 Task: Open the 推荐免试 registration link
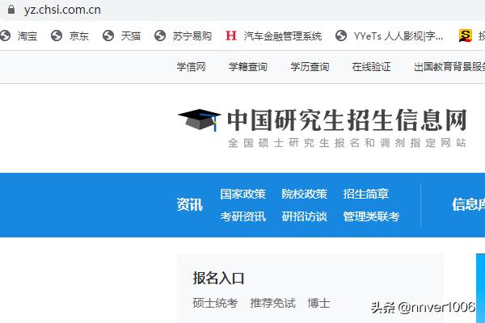tap(273, 303)
